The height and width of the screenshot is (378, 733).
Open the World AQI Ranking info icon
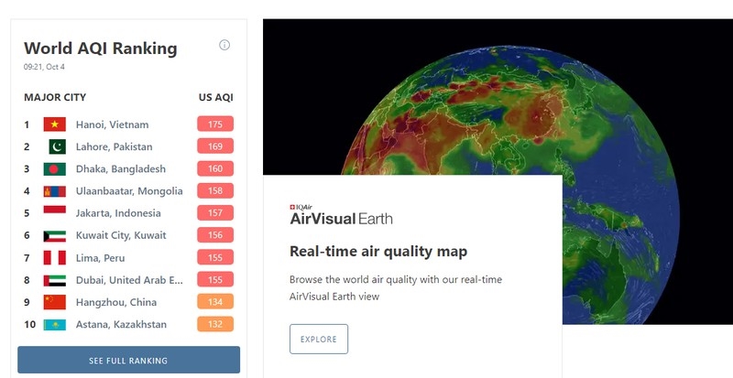coord(224,45)
